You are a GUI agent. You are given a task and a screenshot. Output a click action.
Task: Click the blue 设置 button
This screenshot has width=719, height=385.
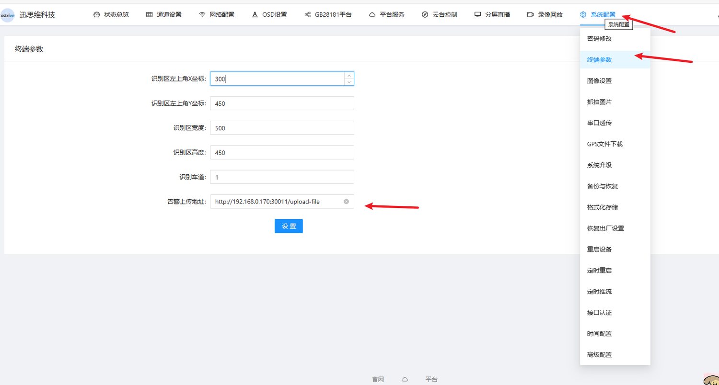289,226
